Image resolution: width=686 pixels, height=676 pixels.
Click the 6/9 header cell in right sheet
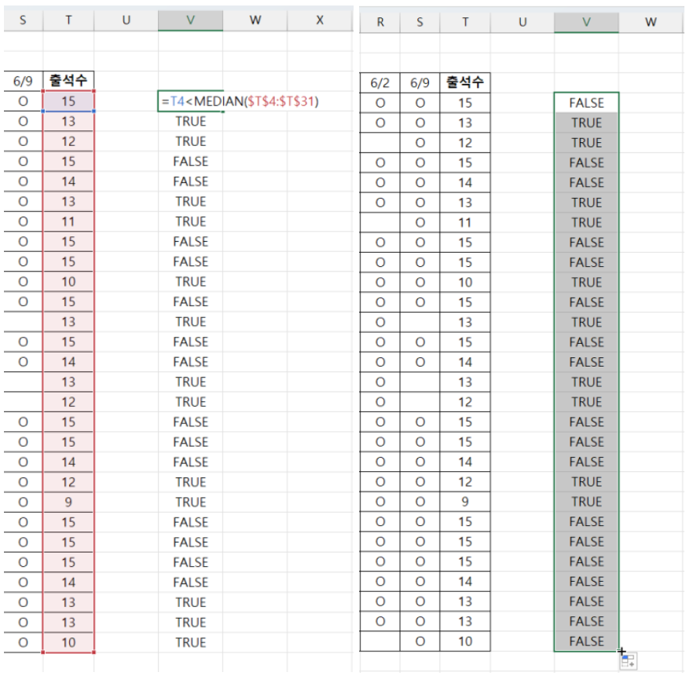pos(420,82)
